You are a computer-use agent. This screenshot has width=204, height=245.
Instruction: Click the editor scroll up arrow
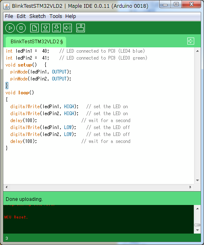click(197, 51)
